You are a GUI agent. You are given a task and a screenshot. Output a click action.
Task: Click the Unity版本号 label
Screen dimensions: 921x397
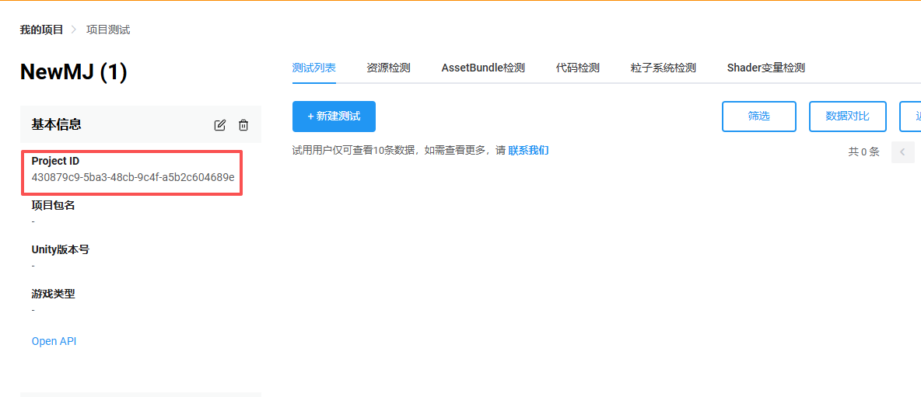pyautogui.click(x=61, y=250)
